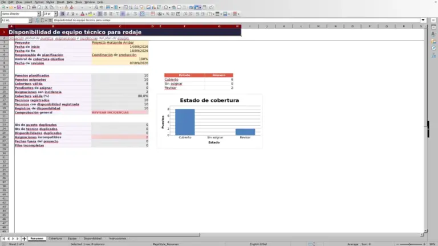Toggle Underline formatting

click(73, 14)
